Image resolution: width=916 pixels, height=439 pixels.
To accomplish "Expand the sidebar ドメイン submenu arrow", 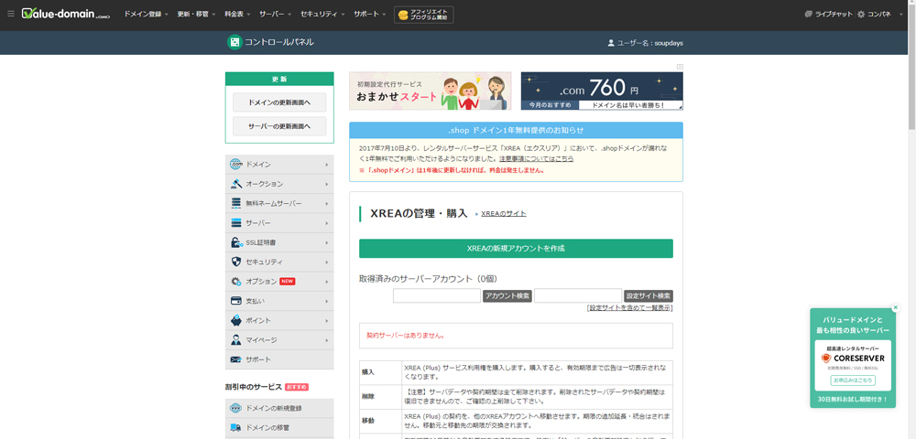I will 327,165.
